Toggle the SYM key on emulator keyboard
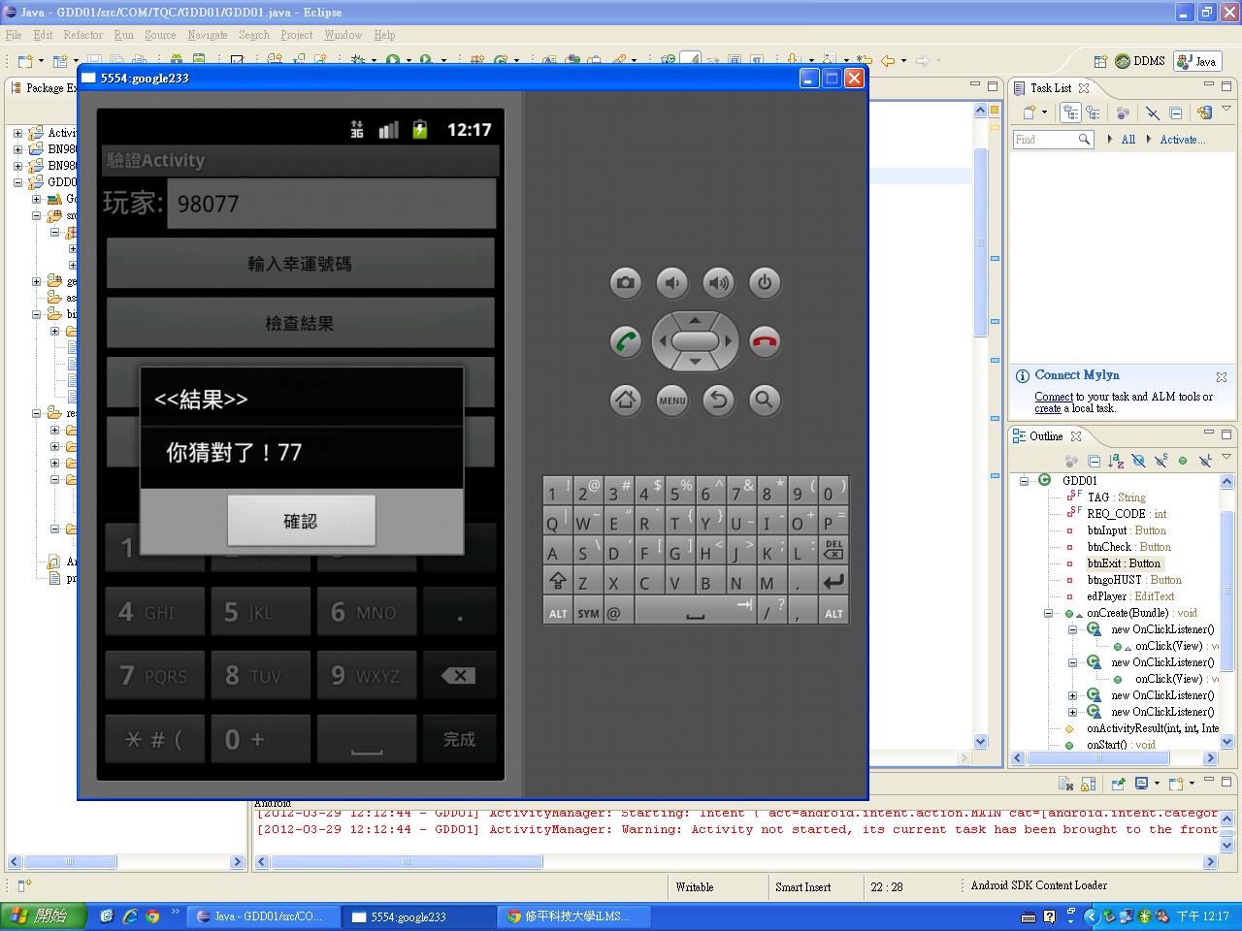The height and width of the screenshot is (931, 1242). click(588, 613)
